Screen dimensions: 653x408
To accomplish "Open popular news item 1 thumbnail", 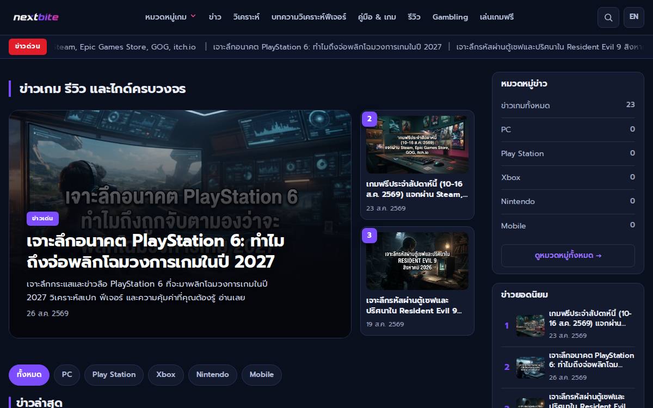I will point(531,325).
